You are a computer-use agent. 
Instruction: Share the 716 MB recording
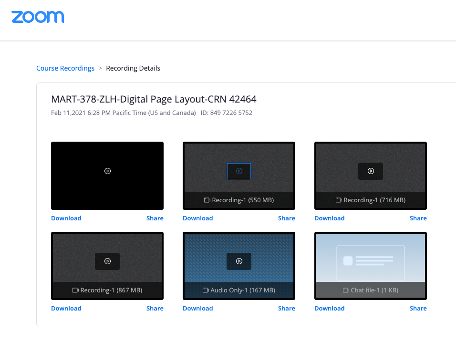click(x=418, y=218)
